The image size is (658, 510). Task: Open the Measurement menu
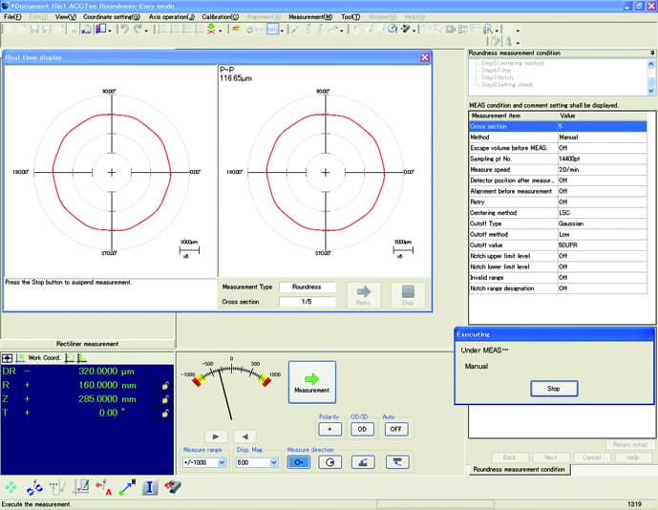(x=310, y=17)
